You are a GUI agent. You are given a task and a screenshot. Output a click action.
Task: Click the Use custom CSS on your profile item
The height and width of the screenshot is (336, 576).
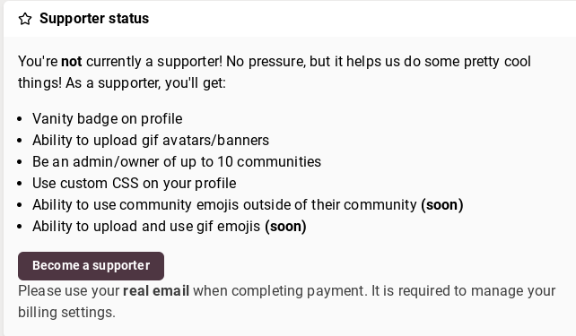[134, 183]
